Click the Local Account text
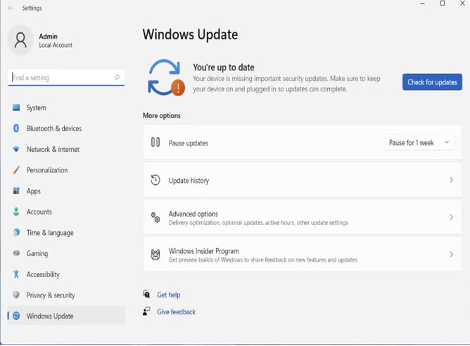470x346 pixels. (56, 45)
